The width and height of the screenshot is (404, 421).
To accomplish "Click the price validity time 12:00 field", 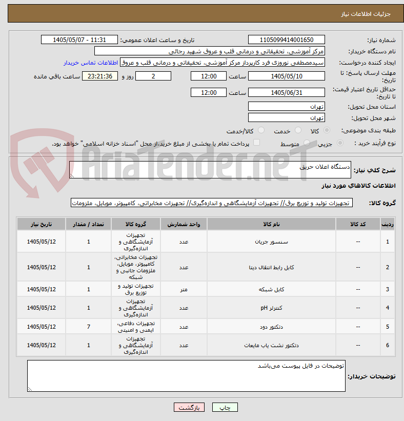I will pyautogui.click(x=209, y=93).
